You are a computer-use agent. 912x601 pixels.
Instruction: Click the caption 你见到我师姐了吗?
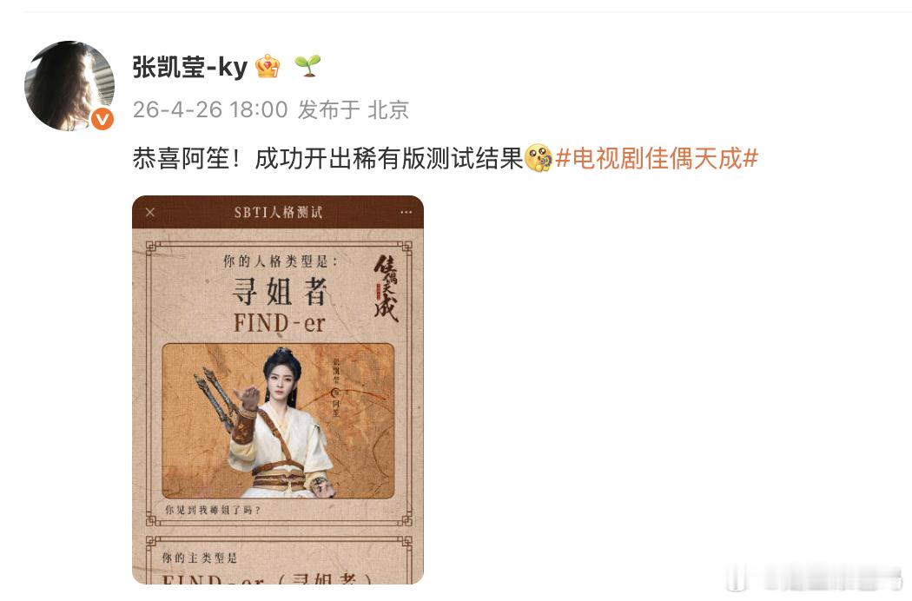click(213, 510)
